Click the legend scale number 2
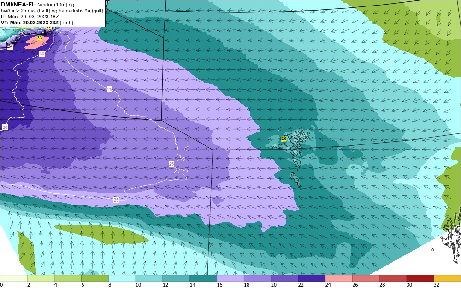461x288 pixels. click(29, 285)
